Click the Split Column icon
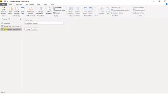The image size is (168, 94). click(x=102, y=9)
